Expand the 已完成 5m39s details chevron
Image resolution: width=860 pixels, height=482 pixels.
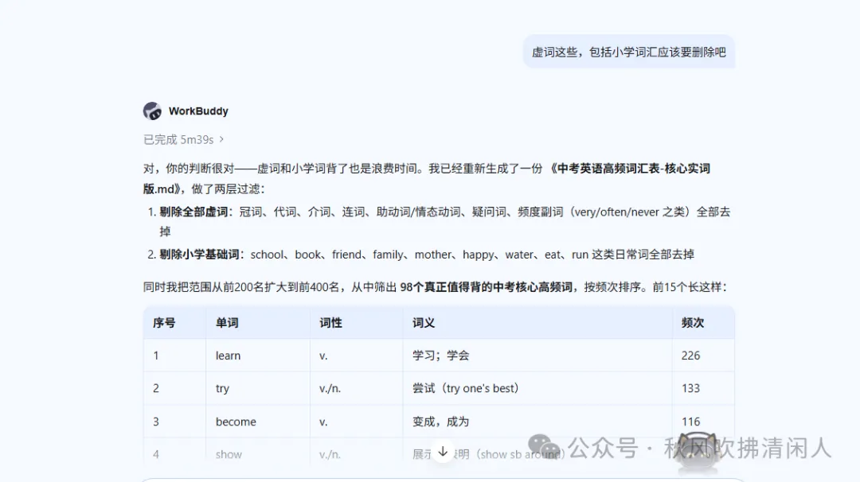[x=221, y=140]
